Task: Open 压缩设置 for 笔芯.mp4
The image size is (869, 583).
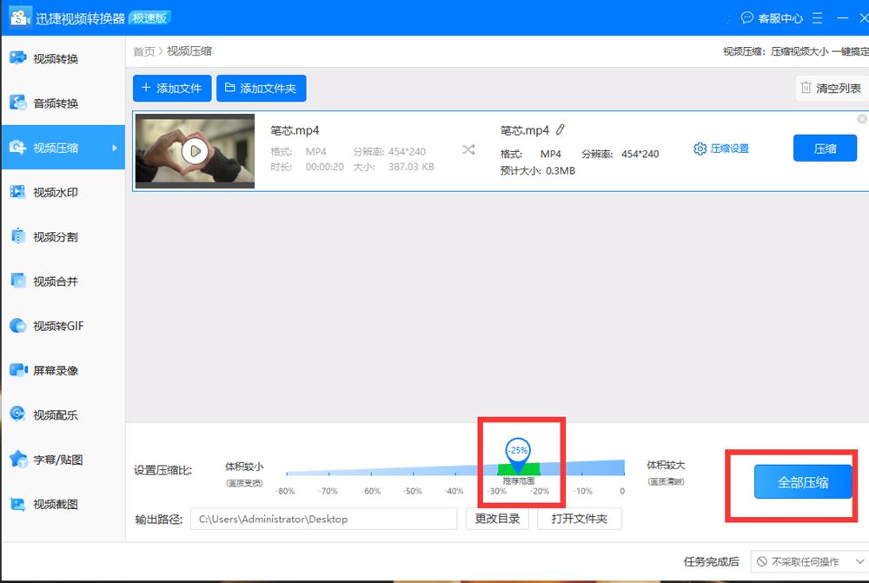Action: [x=721, y=149]
